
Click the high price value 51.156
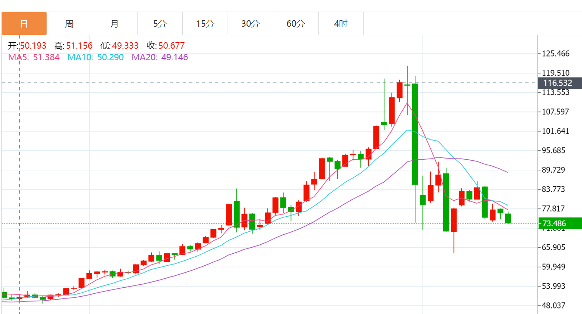coord(79,46)
